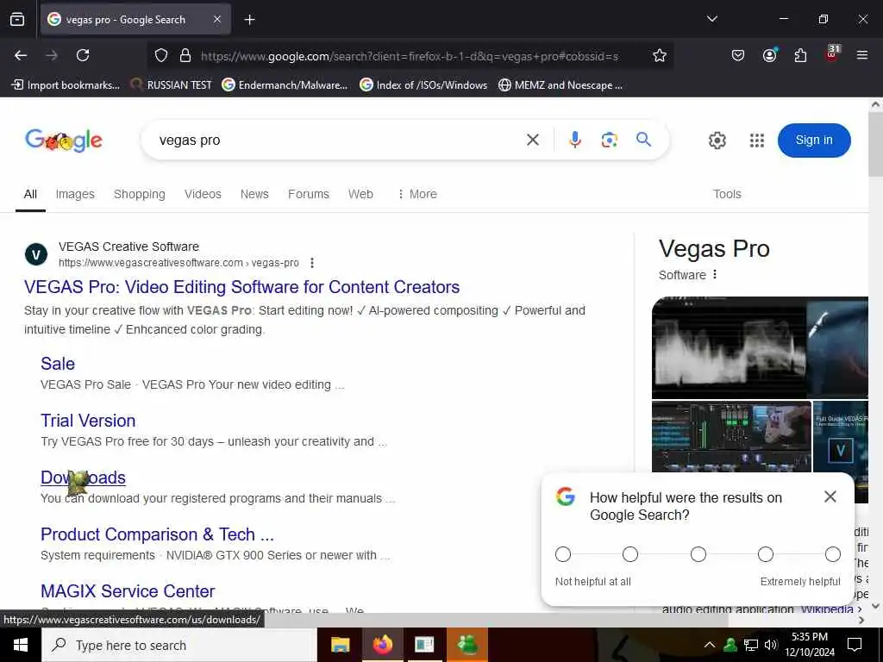The height and width of the screenshot is (662, 883).
Task: Clear the search query with X
Action: pyautogui.click(x=533, y=140)
